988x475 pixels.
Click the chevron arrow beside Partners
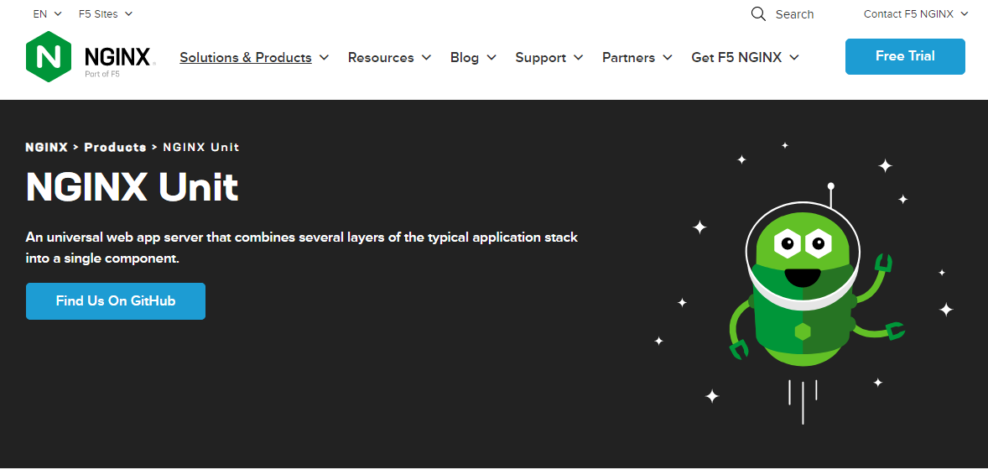[668, 58]
